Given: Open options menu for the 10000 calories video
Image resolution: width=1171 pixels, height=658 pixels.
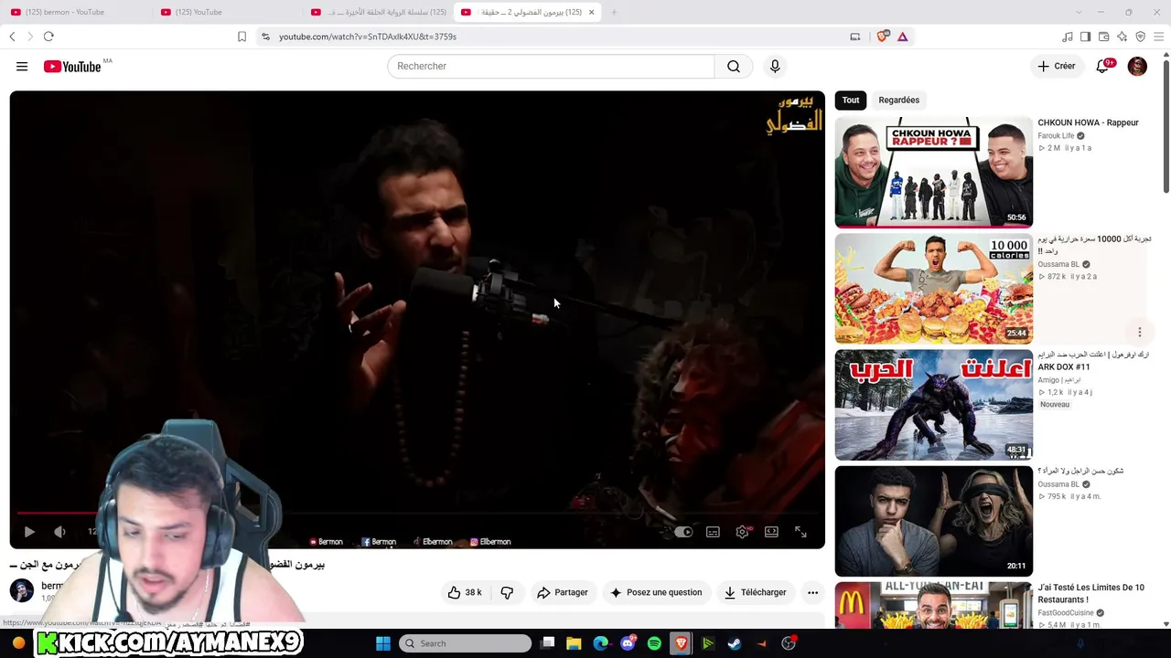Looking at the screenshot, I should 1140,332.
